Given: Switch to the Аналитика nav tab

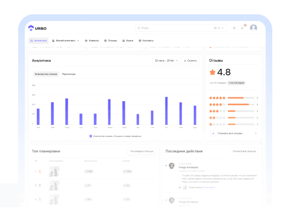Looking at the screenshot, I should [x=39, y=41].
